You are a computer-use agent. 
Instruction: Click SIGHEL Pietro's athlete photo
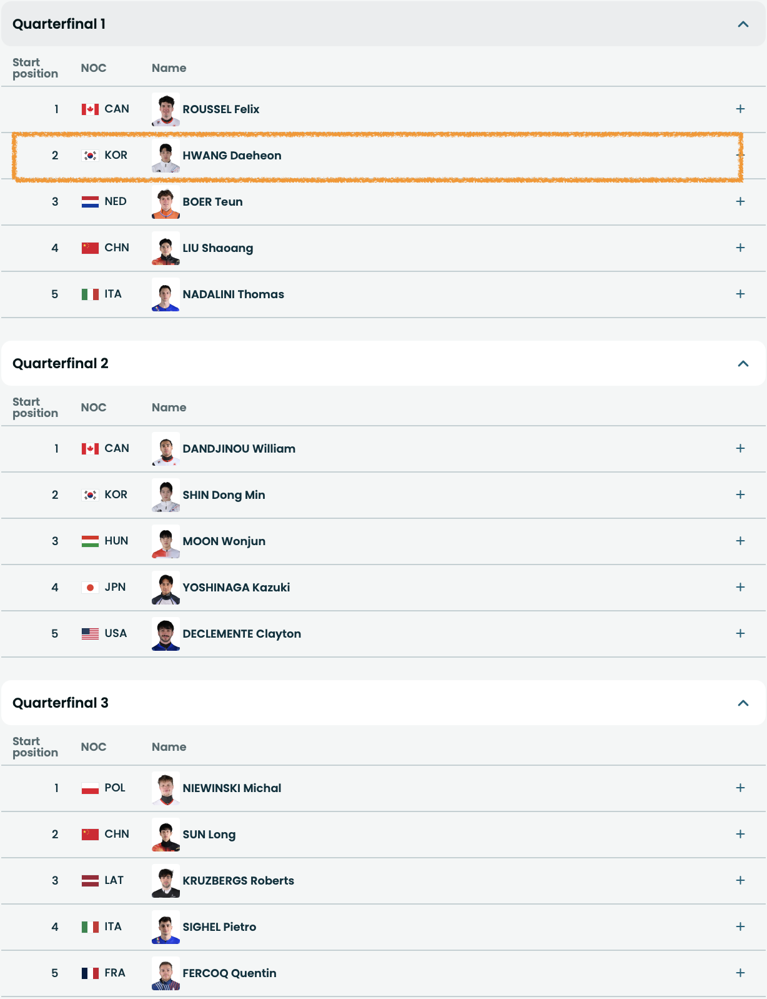pyautogui.click(x=166, y=927)
